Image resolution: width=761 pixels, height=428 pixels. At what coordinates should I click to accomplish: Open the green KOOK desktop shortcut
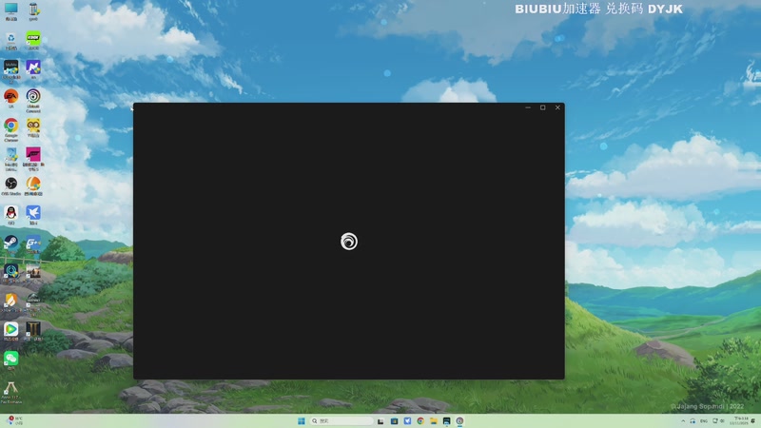pos(33,41)
